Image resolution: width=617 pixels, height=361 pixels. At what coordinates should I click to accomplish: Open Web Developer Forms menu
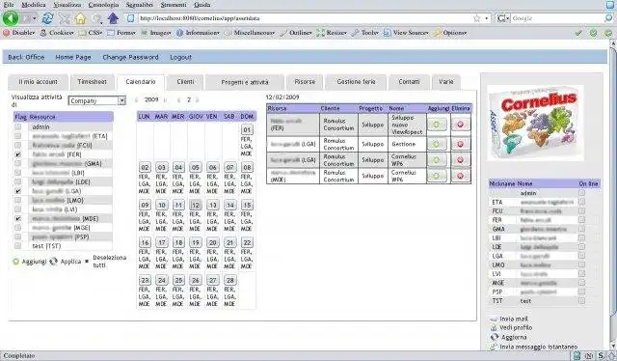[121, 33]
